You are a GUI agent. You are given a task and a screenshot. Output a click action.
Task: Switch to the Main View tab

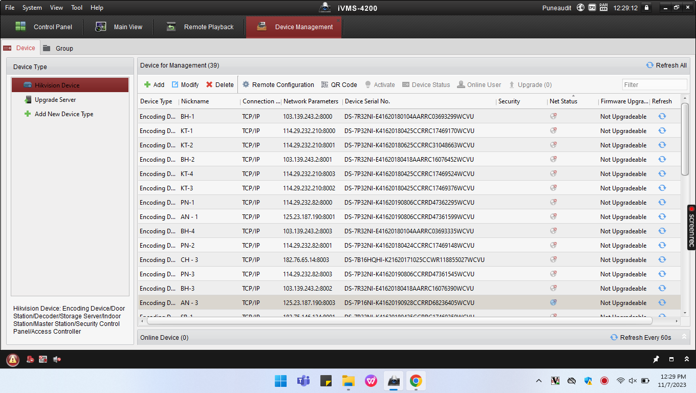coord(119,27)
